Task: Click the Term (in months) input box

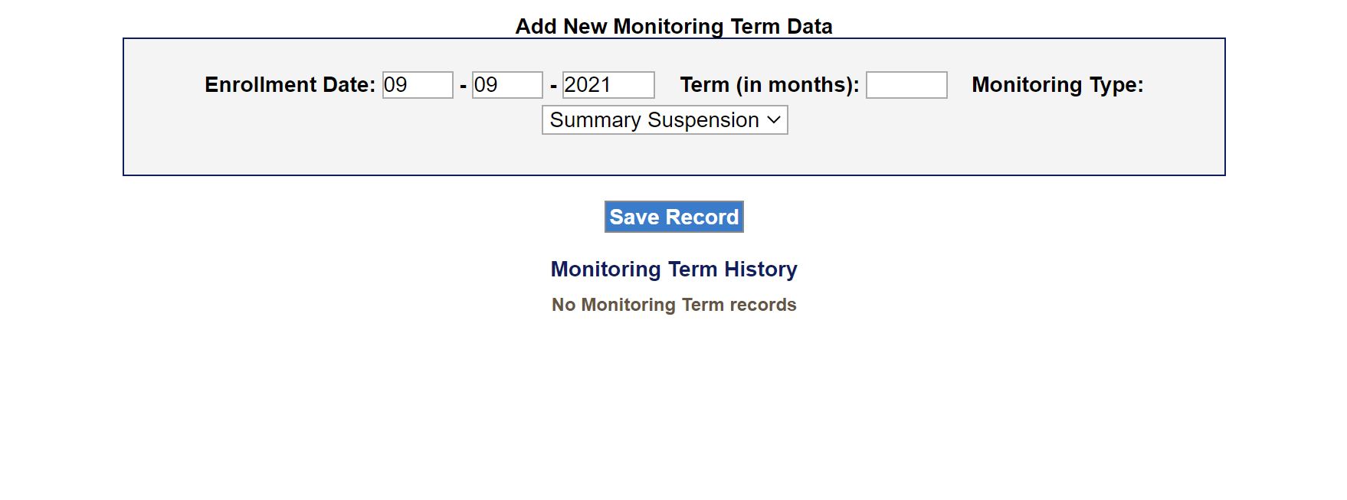Action: (906, 85)
